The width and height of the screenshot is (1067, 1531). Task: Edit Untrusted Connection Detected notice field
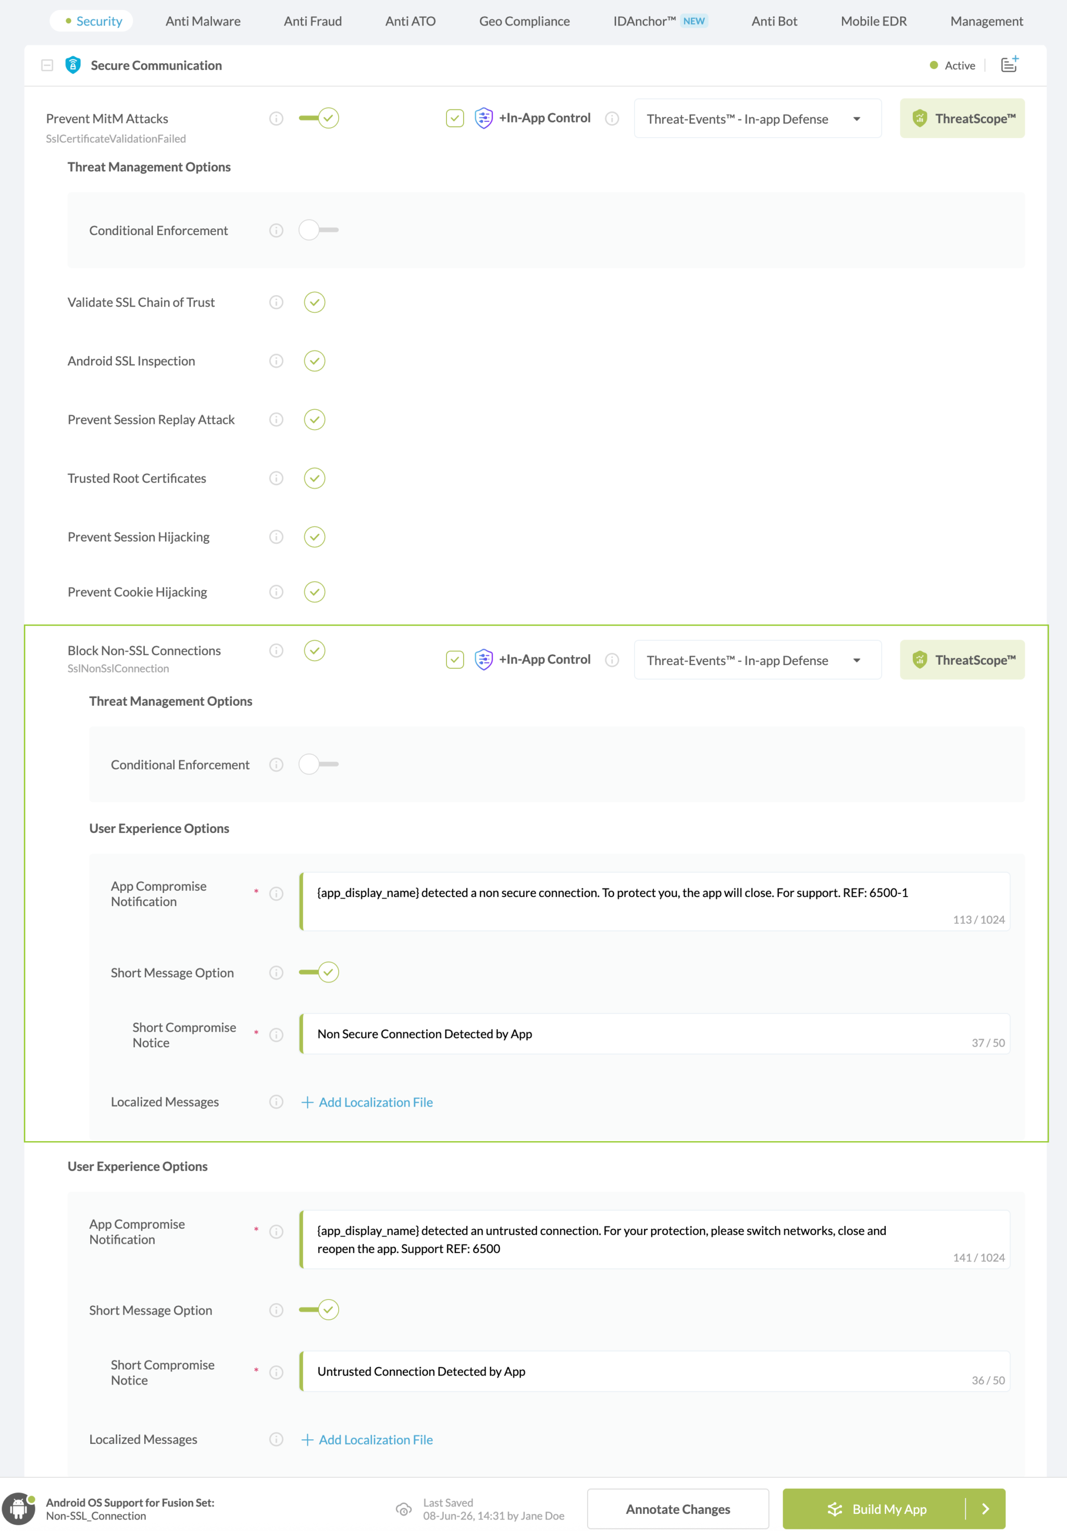click(x=655, y=1371)
